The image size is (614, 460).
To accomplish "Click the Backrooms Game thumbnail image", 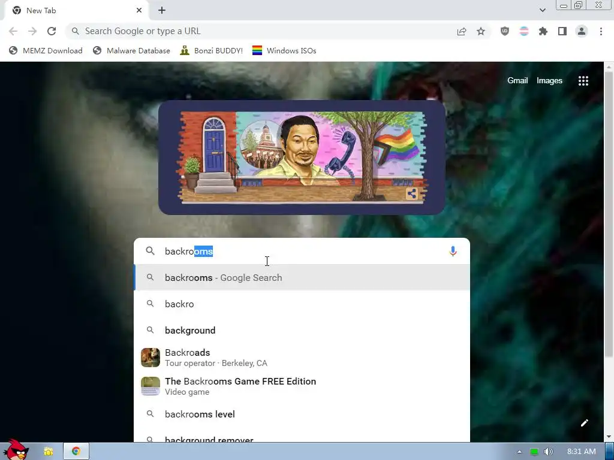I will tap(151, 386).
